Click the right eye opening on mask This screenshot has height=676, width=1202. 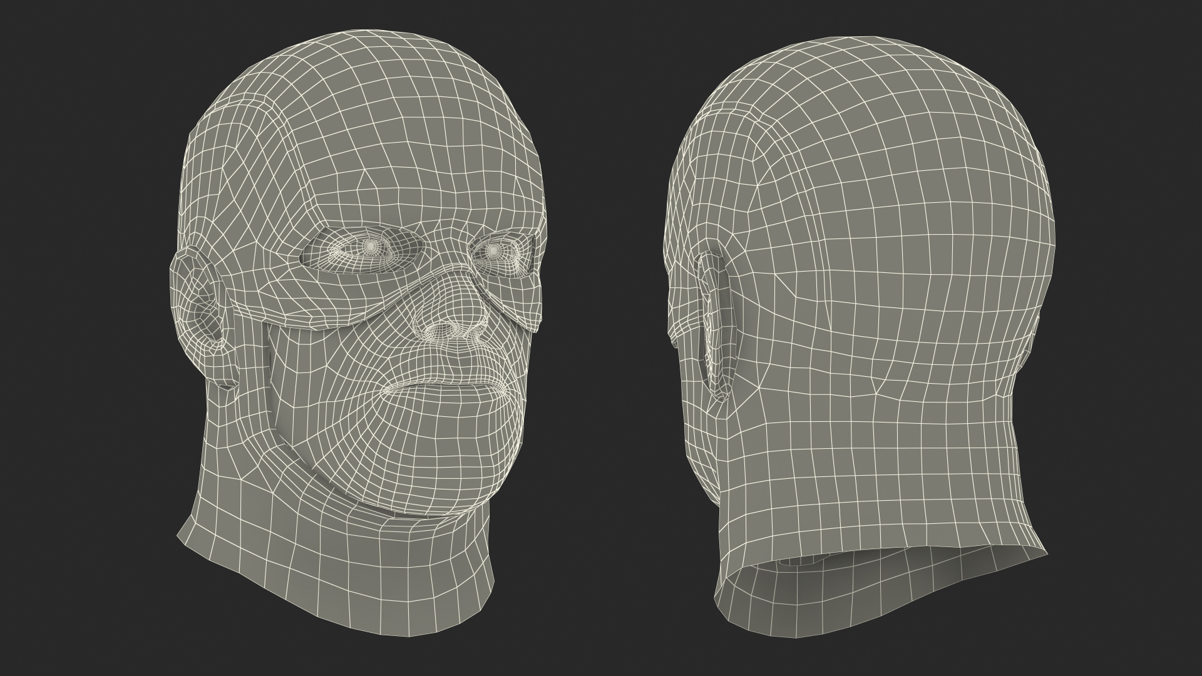point(501,252)
